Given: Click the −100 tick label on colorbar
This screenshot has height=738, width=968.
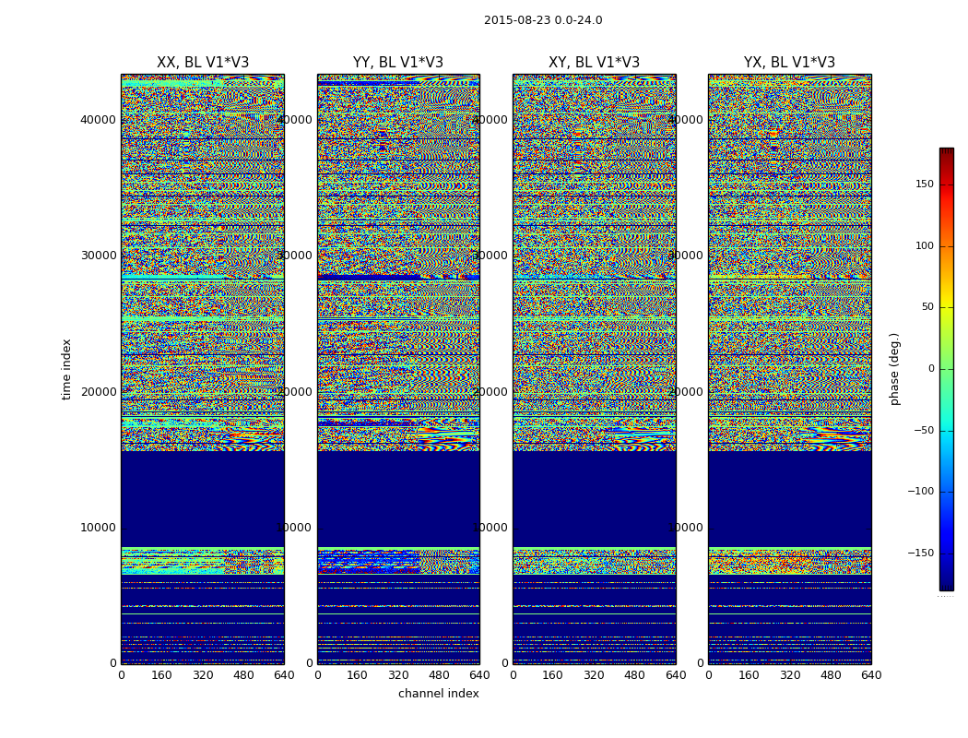Looking at the screenshot, I should pos(919,492).
